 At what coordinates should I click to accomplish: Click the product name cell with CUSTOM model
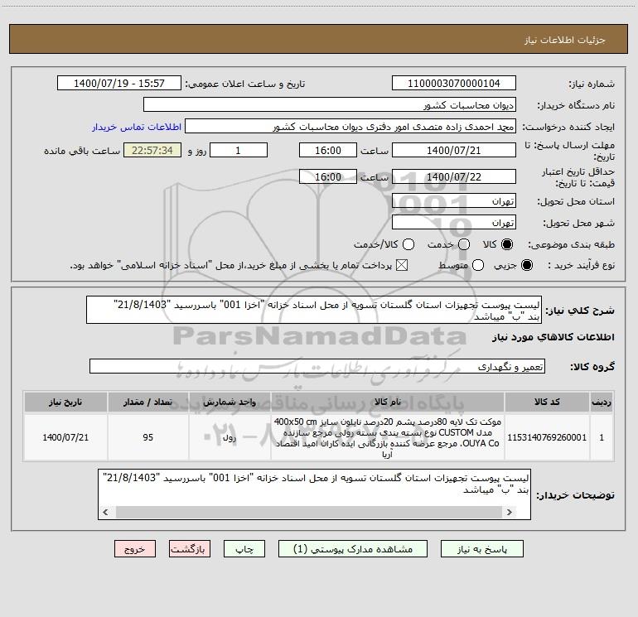click(388, 437)
